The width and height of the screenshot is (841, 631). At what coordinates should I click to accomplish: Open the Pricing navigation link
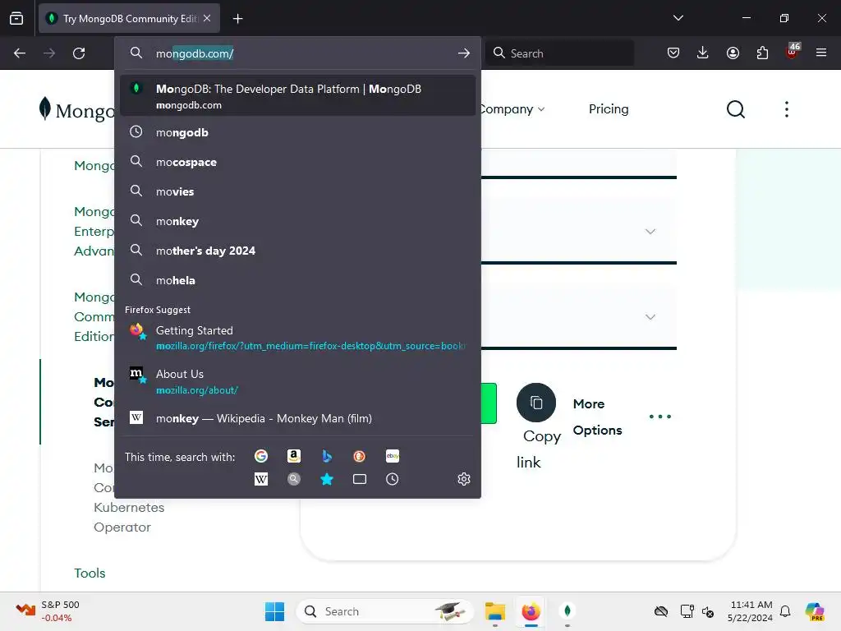click(x=609, y=109)
